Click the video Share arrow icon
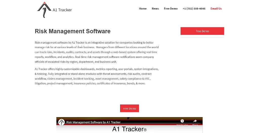This screenshot has height=133, width=259. pyautogui.click(x=195, y=121)
